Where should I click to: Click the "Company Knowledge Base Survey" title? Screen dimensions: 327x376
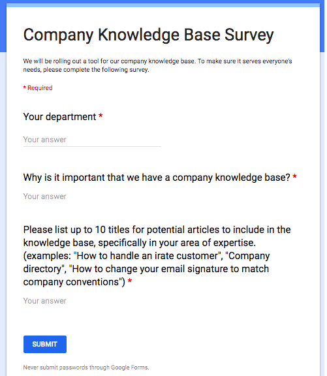(148, 35)
